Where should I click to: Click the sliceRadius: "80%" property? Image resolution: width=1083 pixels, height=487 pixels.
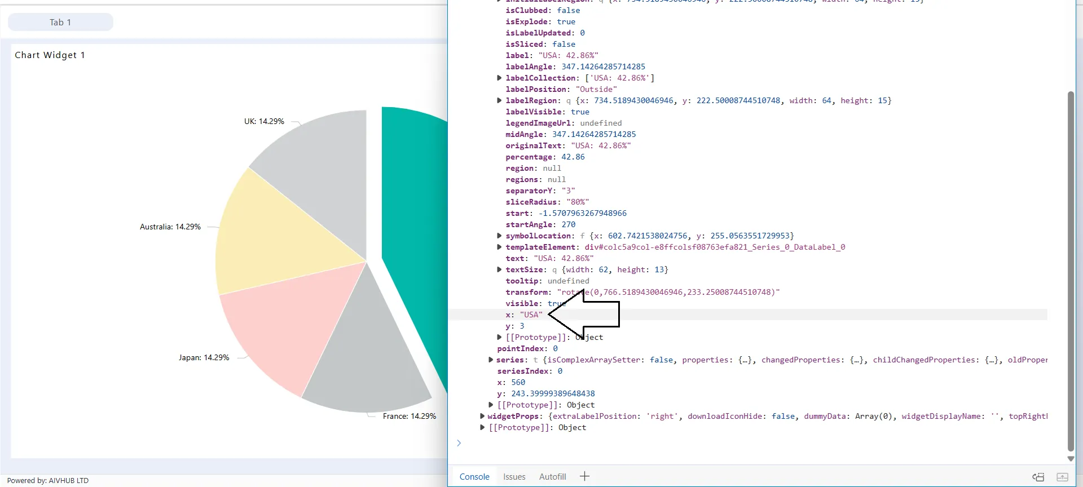[x=547, y=202]
